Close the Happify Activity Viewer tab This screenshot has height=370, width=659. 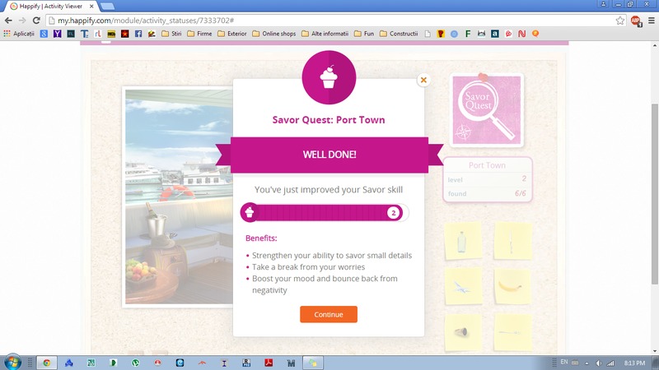point(91,7)
